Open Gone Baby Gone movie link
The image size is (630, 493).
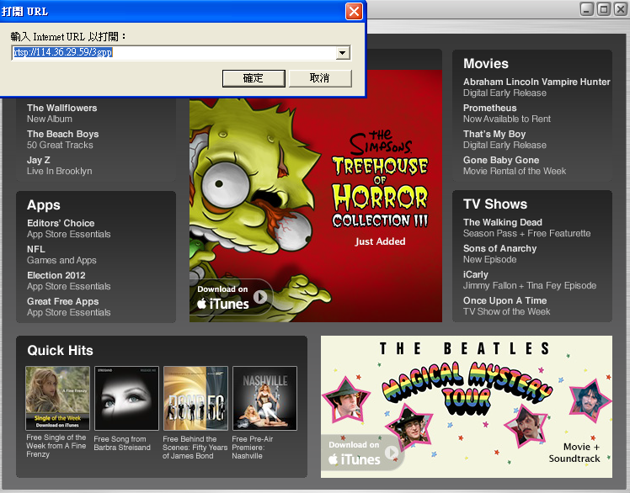pos(515,166)
